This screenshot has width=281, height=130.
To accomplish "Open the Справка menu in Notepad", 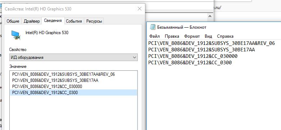I will [x=225, y=36].
